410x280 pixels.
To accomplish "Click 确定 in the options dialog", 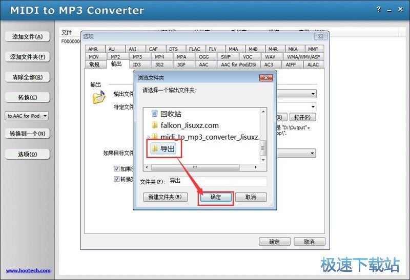I will point(274,242).
